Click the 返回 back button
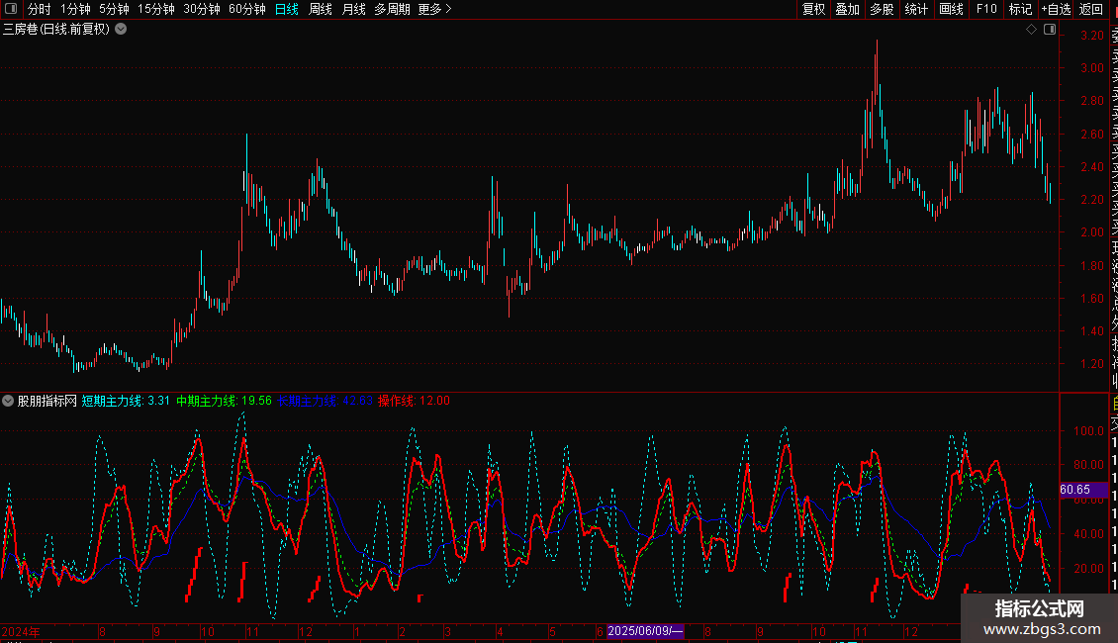Image resolution: width=1118 pixels, height=643 pixels. coord(1091,9)
